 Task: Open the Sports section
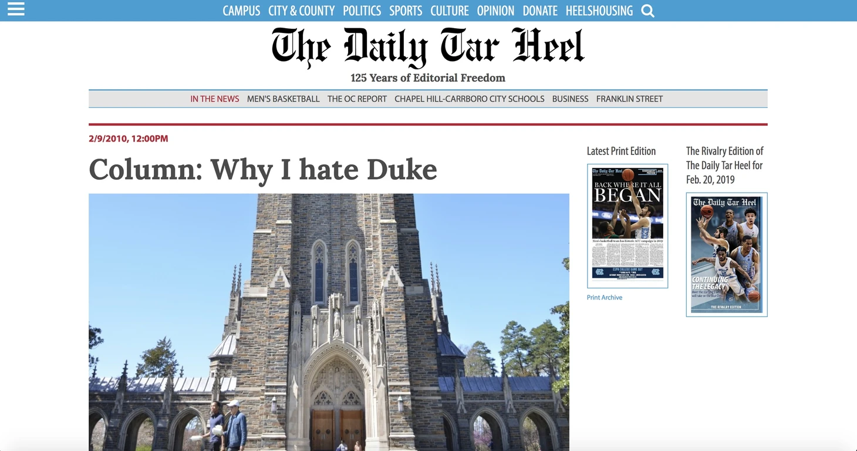[x=406, y=11]
